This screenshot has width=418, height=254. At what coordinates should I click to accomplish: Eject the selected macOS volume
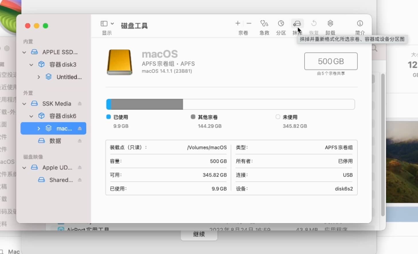tap(80, 128)
